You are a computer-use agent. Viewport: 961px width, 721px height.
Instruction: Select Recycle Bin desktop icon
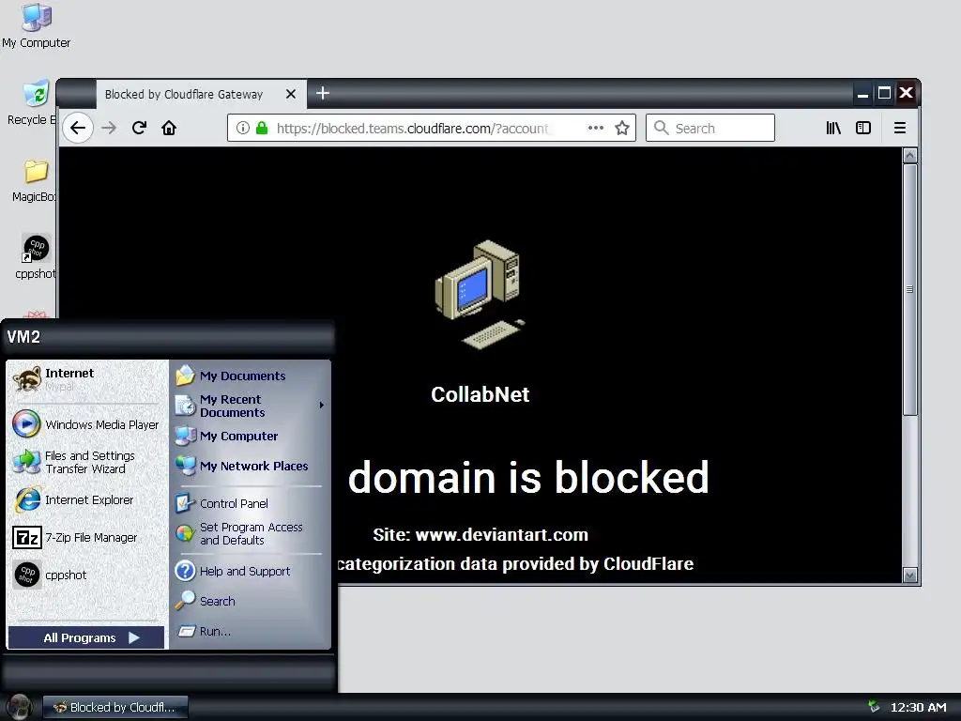32,102
